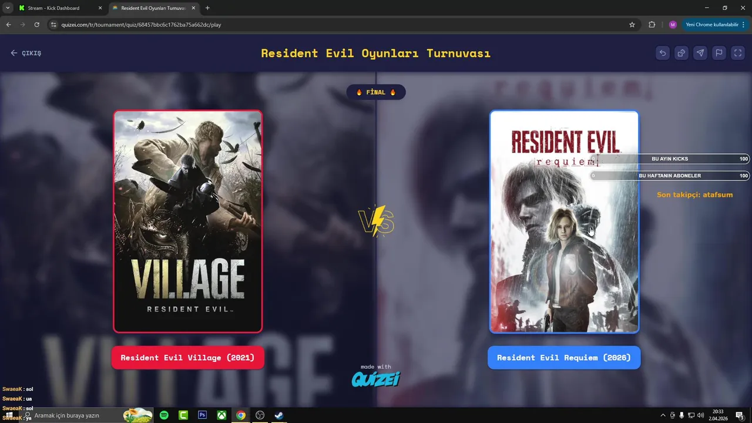Viewport: 752px width, 423px height.
Task: Select the Requiem cover art card
Action: pos(564,221)
